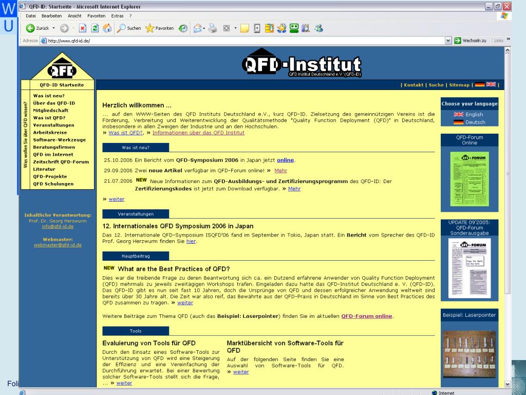
Task: Open the Sitemap link
Action: (459, 85)
